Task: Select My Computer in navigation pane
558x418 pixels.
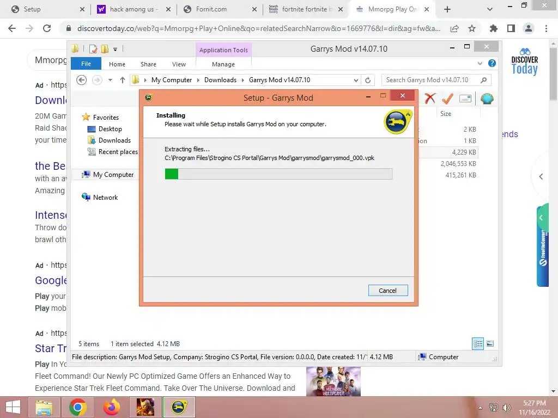Action: tap(113, 175)
